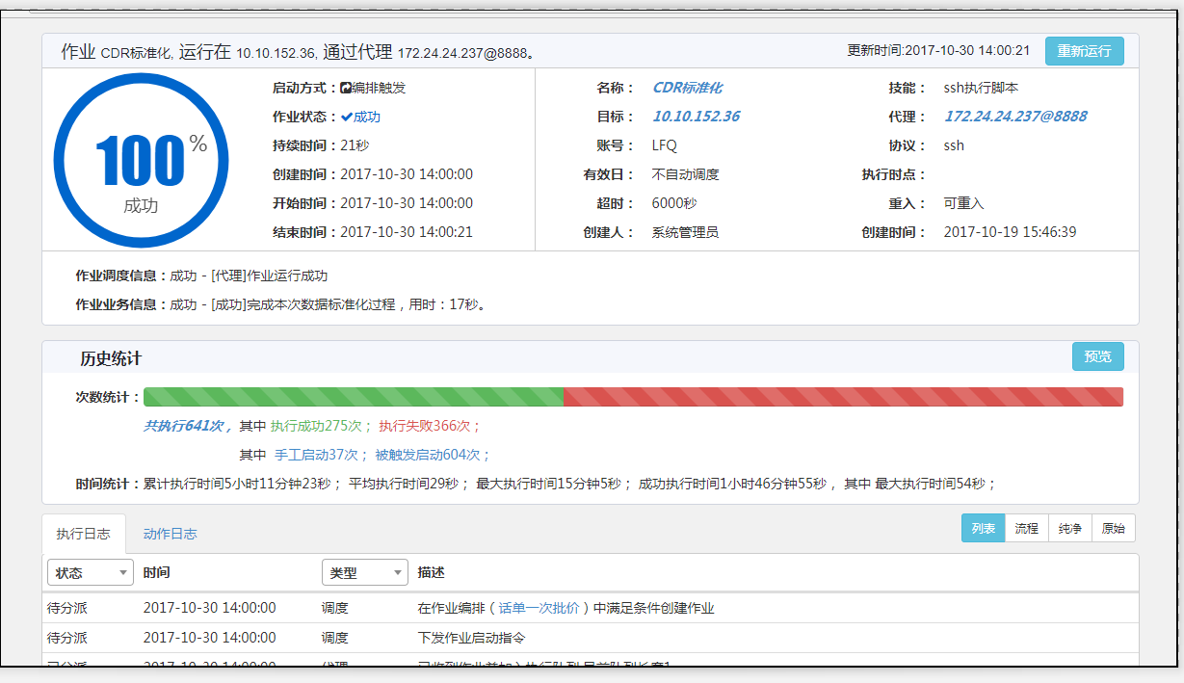Open the 状态 filter dropdown
The height and width of the screenshot is (683, 1184).
pos(90,572)
